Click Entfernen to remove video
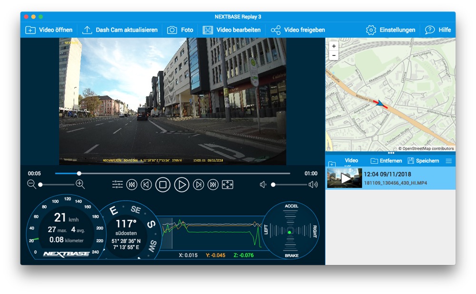This screenshot has height=294, width=476. [386, 161]
